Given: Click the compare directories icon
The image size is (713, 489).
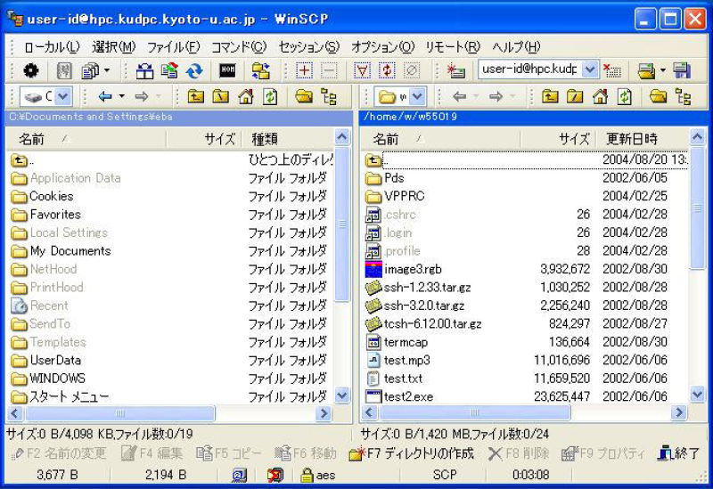Looking at the screenshot, I should [x=145, y=70].
